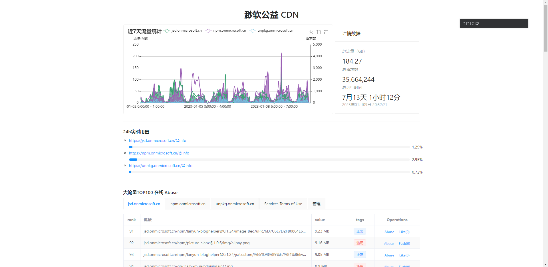Open the 管理 tab

pyautogui.click(x=317, y=204)
